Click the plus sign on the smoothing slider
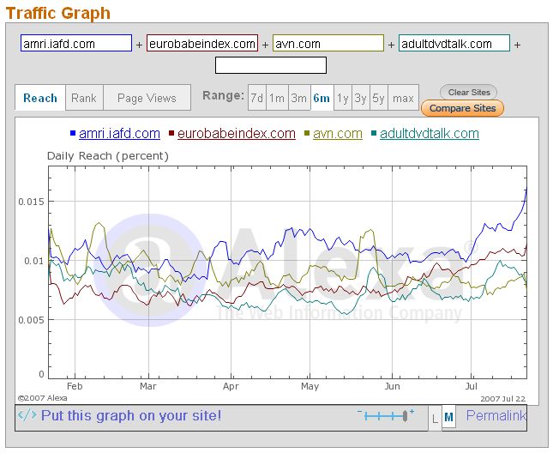The height and width of the screenshot is (459, 559). click(412, 412)
